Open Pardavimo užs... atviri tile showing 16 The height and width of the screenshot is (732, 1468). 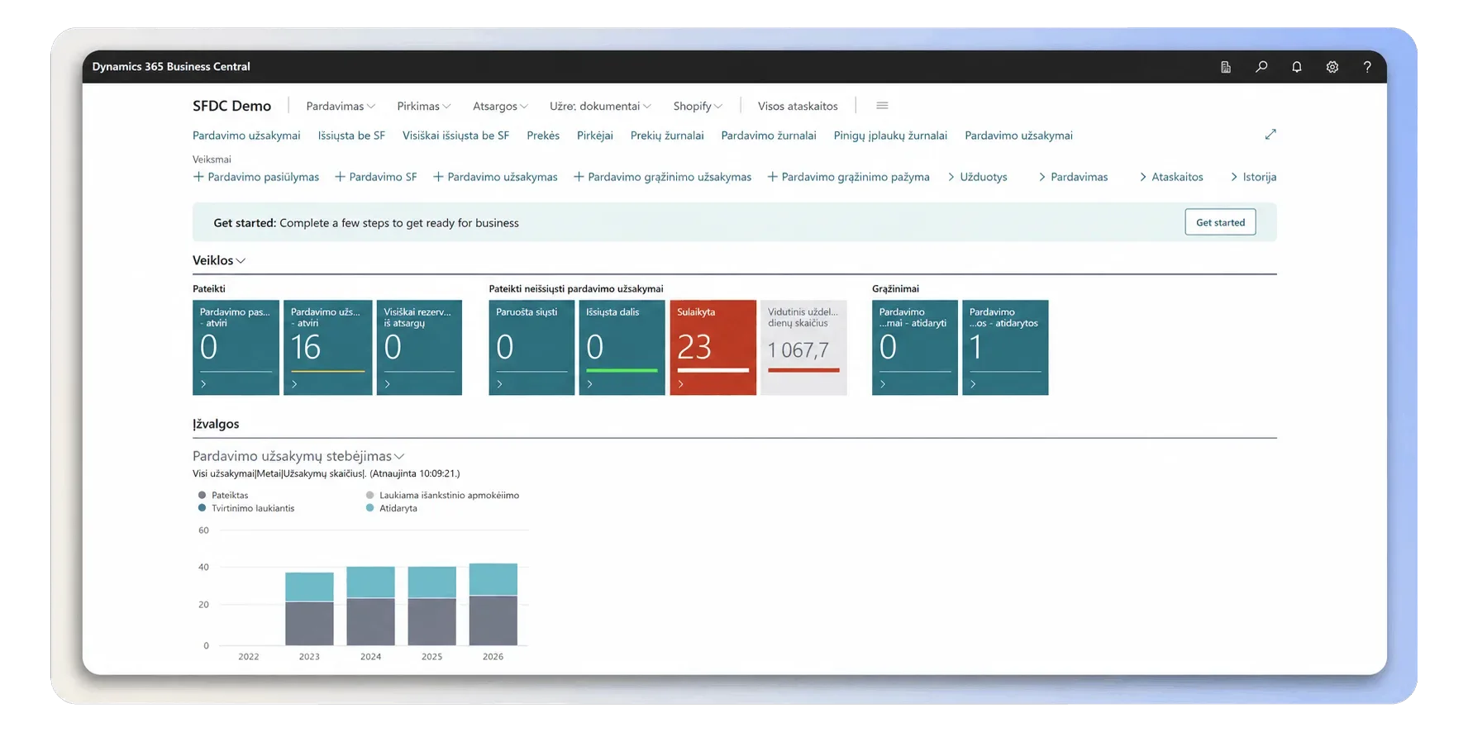point(327,347)
